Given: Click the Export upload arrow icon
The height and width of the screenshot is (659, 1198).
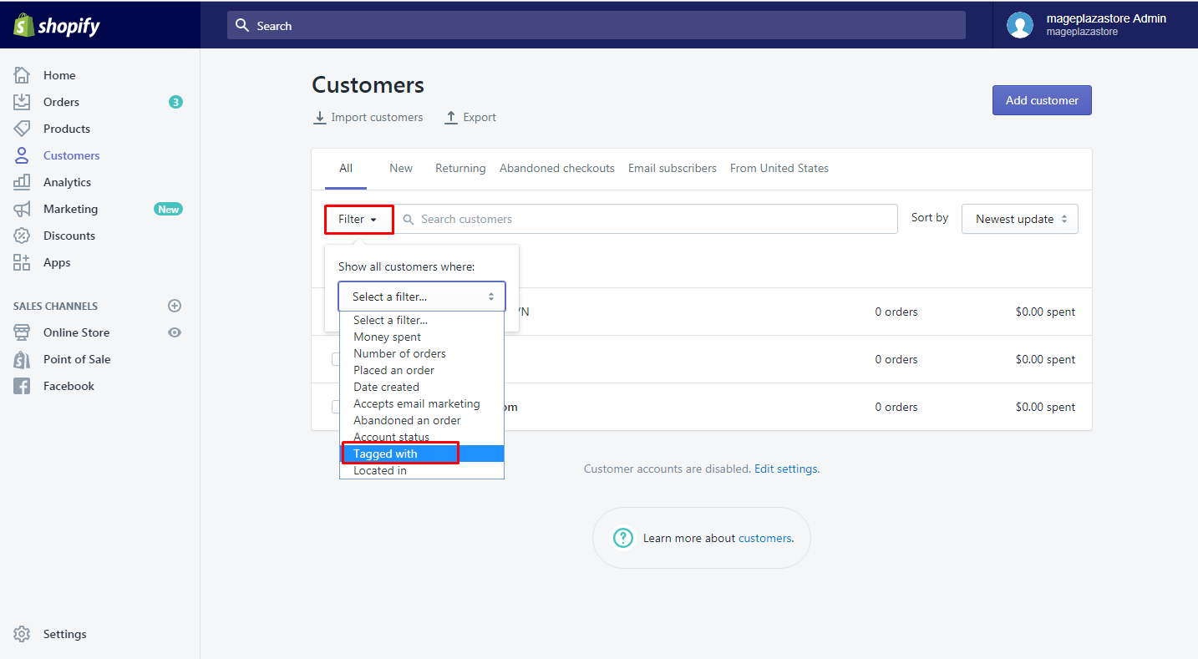Looking at the screenshot, I should pyautogui.click(x=451, y=118).
